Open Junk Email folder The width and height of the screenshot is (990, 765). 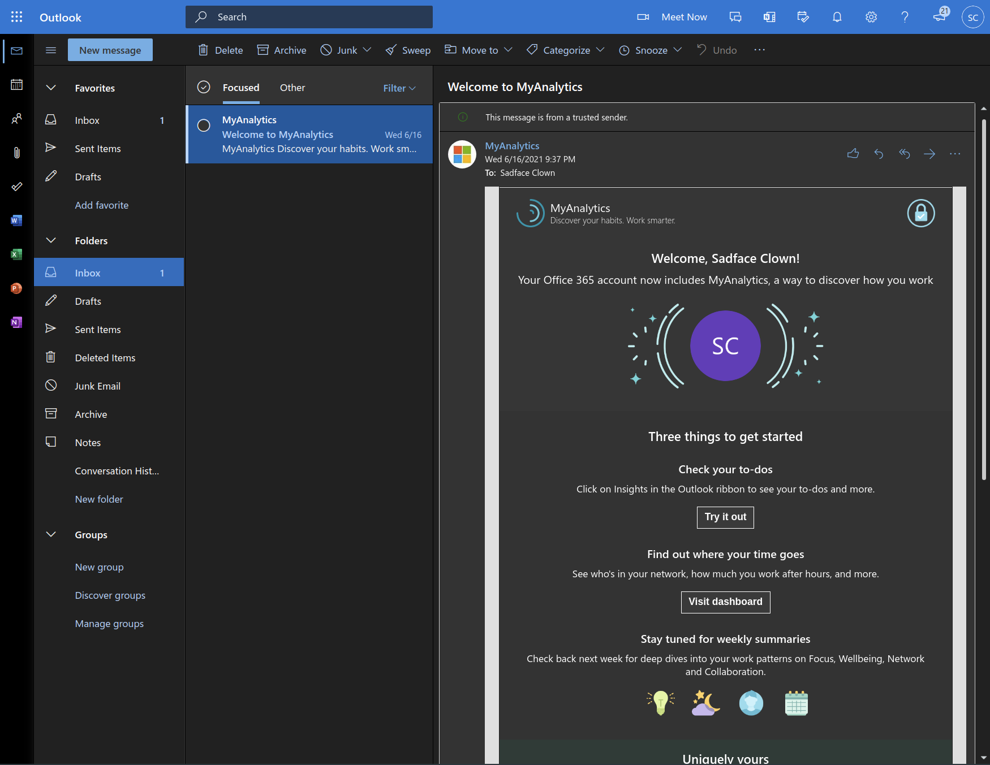(x=109, y=386)
